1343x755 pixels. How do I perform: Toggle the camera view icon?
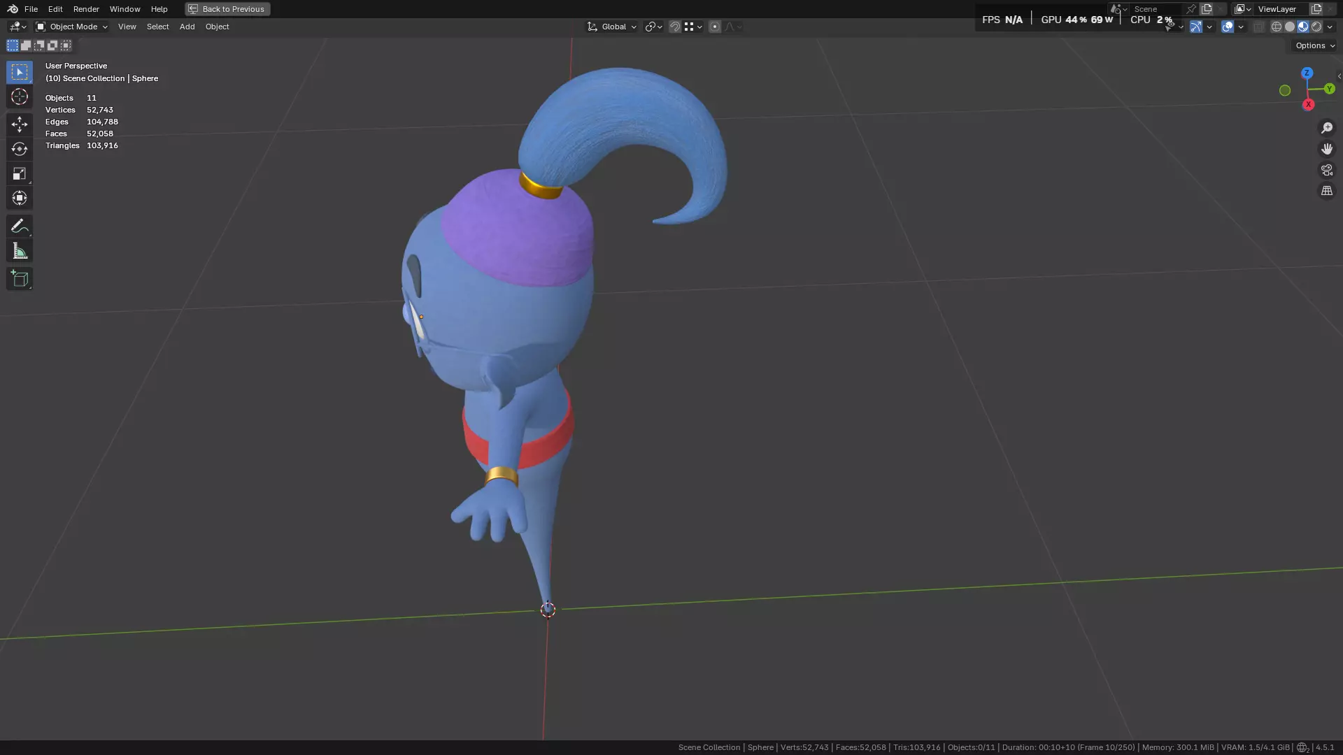[1327, 170]
